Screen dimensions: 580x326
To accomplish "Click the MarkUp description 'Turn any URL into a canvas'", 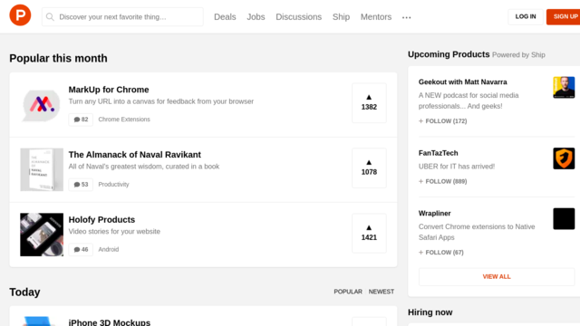I will coord(161,101).
